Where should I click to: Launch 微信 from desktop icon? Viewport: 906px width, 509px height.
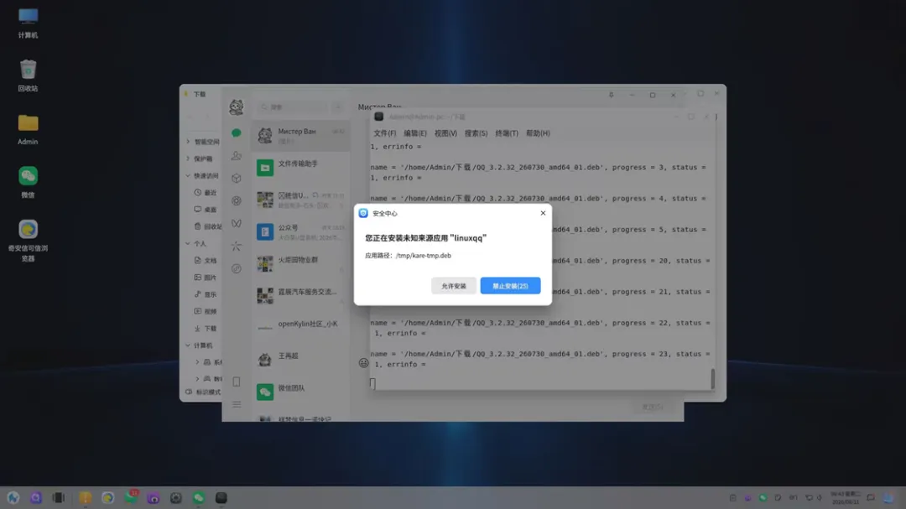pyautogui.click(x=28, y=183)
